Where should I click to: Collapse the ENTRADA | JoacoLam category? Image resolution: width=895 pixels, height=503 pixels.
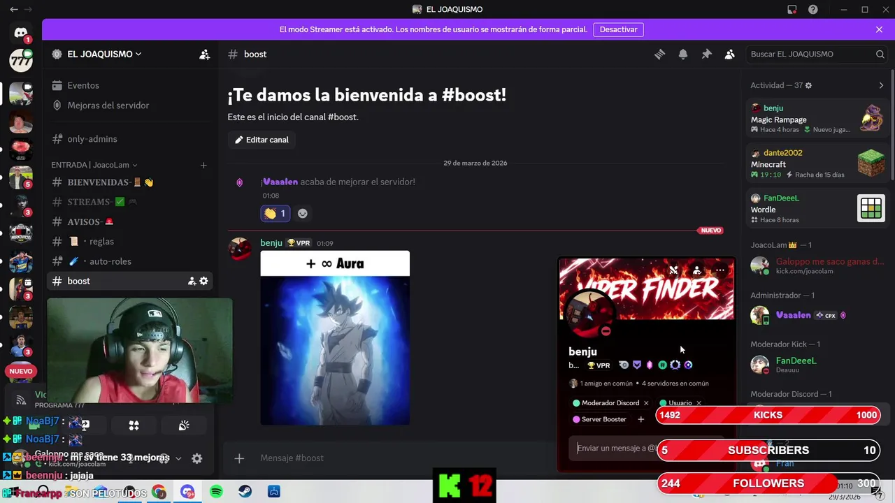point(94,165)
